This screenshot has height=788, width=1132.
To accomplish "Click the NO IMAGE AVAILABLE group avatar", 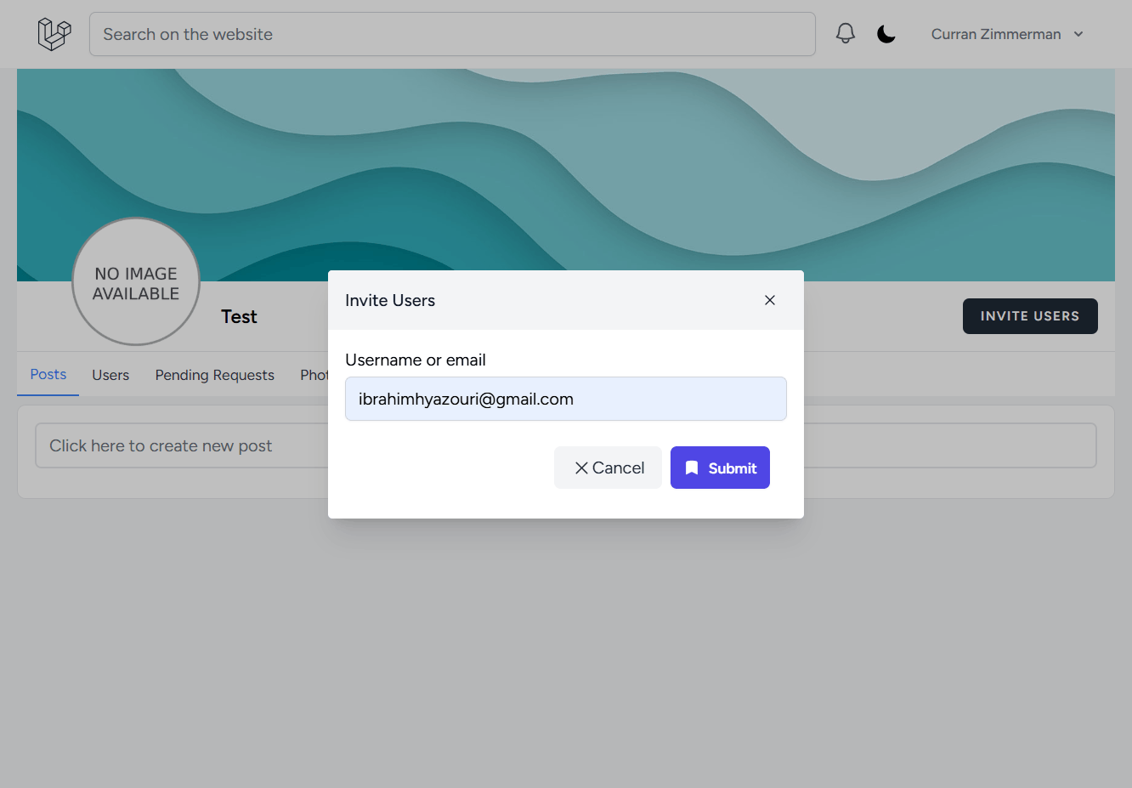I will tap(136, 281).
